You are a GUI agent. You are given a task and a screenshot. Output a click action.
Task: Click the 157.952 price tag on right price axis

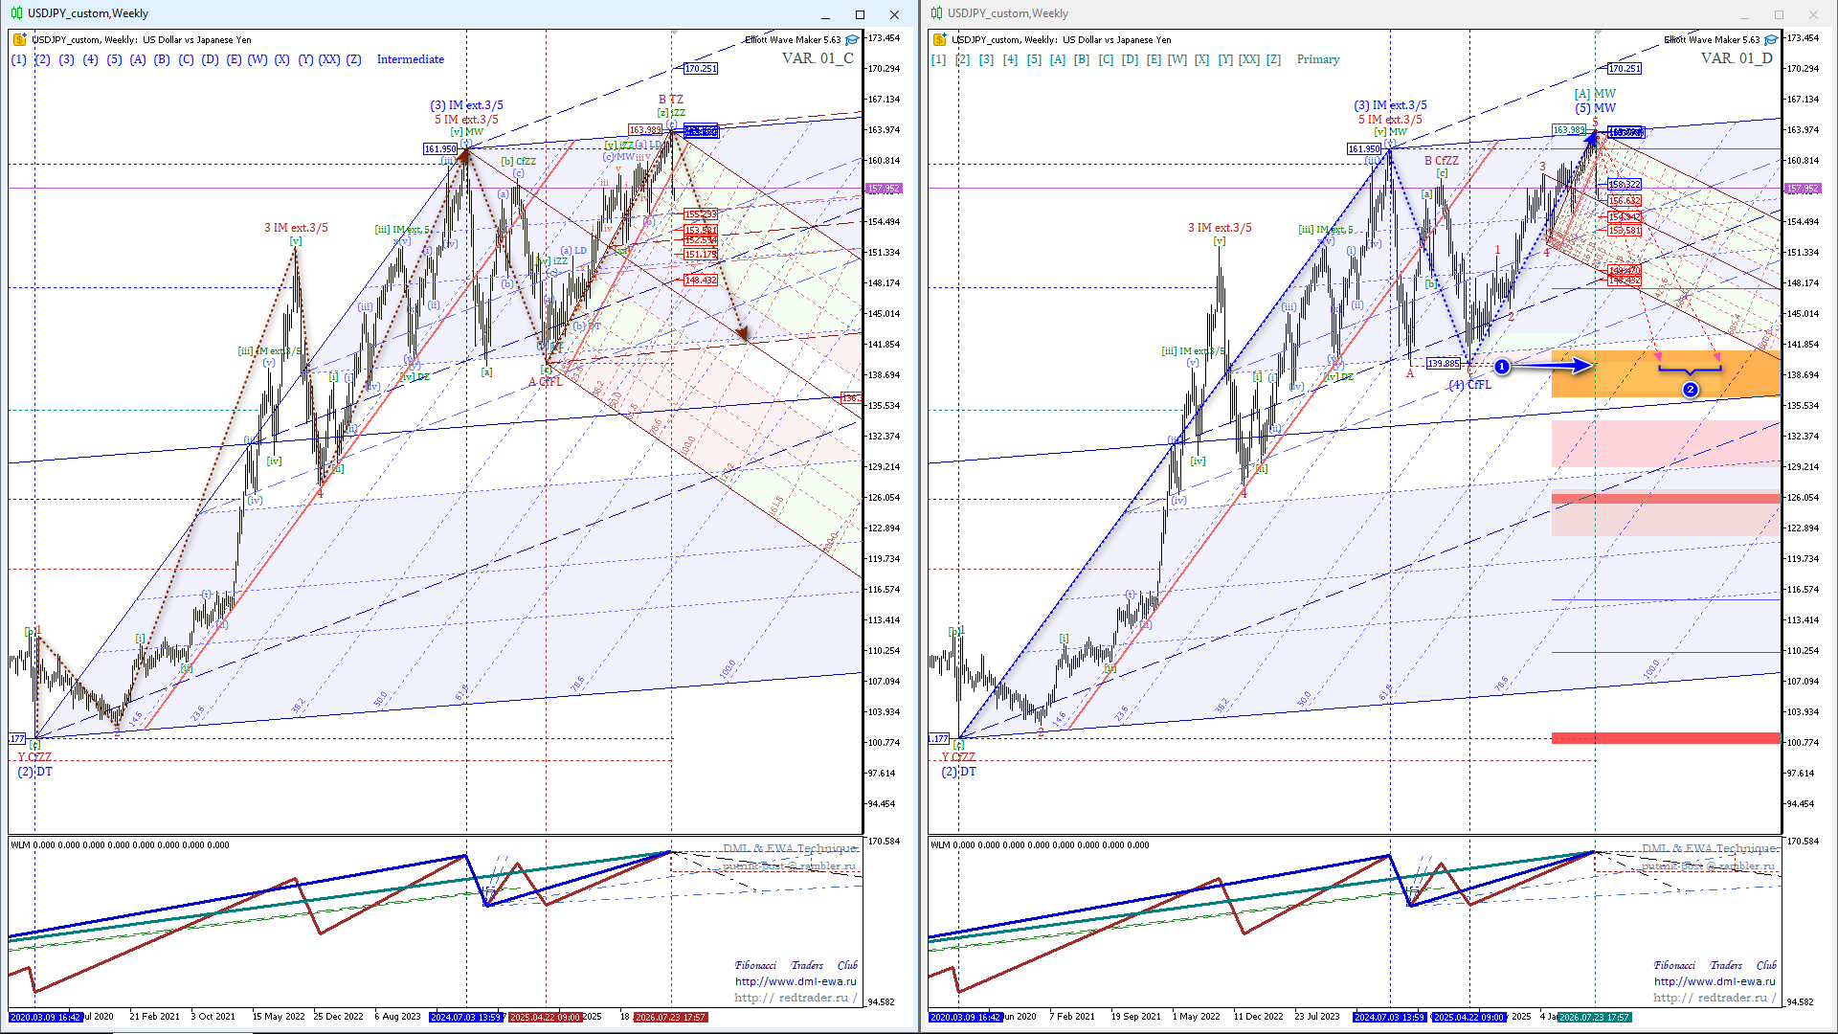pyautogui.click(x=1803, y=189)
